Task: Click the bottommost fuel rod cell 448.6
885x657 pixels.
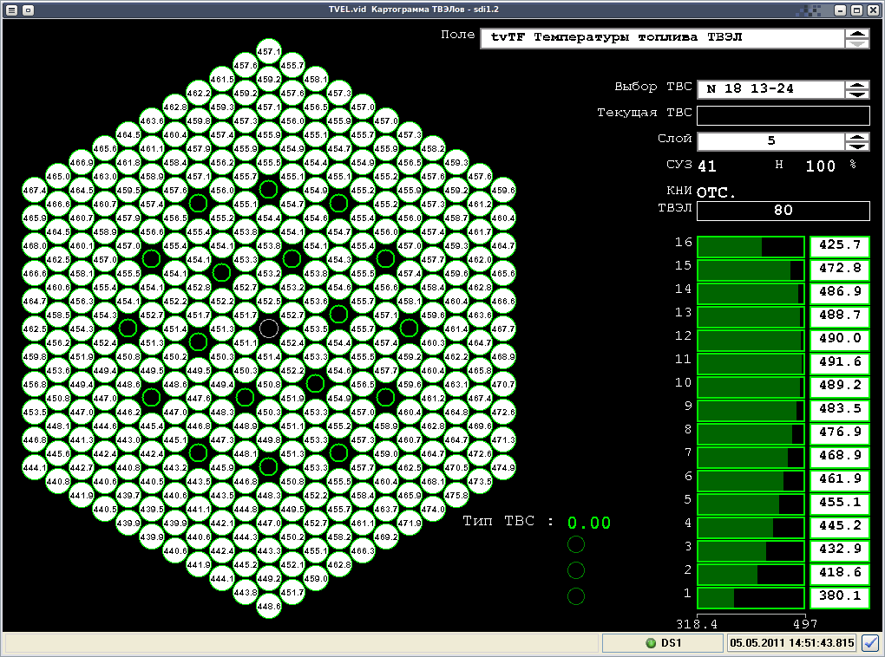Action: tap(269, 606)
